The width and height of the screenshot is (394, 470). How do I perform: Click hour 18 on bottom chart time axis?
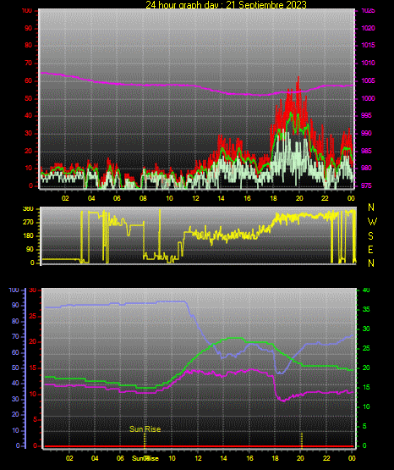(275, 458)
